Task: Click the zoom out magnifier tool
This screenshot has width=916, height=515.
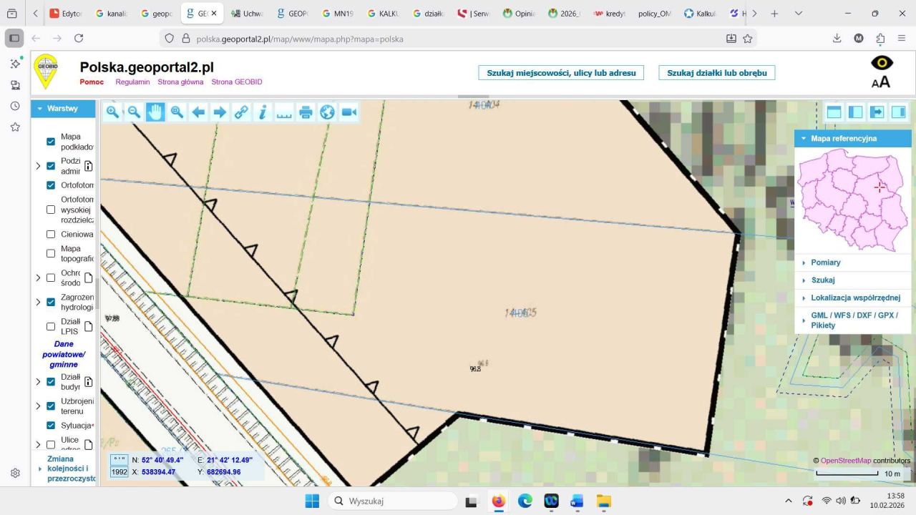Action: coord(134,112)
